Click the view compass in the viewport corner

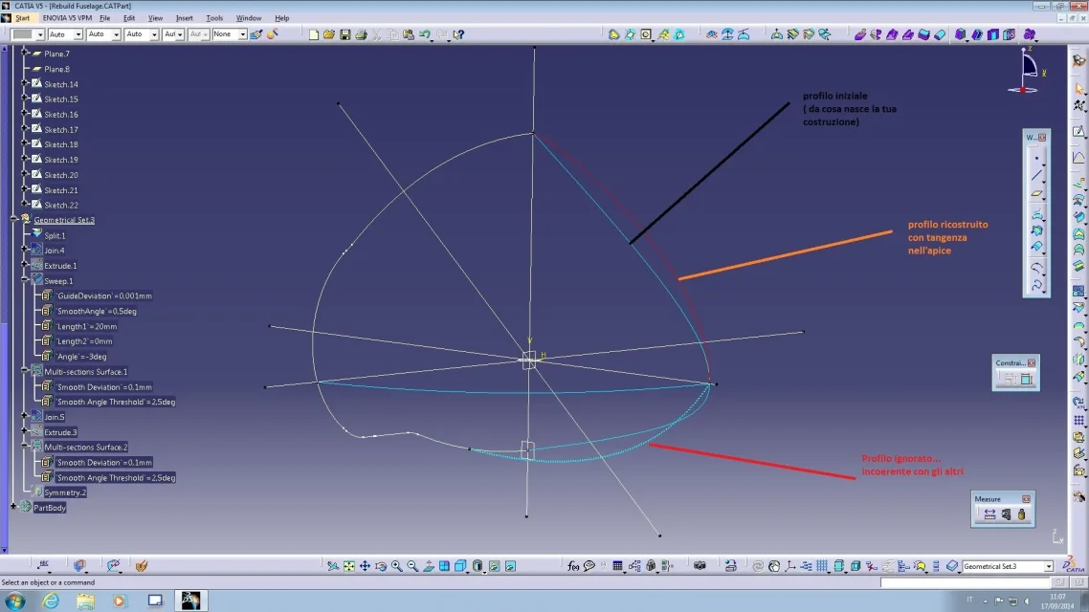click(x=1027, y=72)
